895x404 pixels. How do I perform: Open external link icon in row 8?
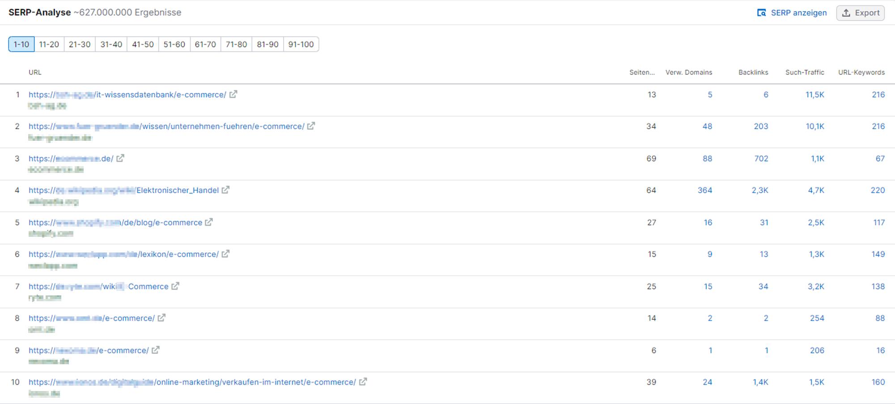point(161,318)
